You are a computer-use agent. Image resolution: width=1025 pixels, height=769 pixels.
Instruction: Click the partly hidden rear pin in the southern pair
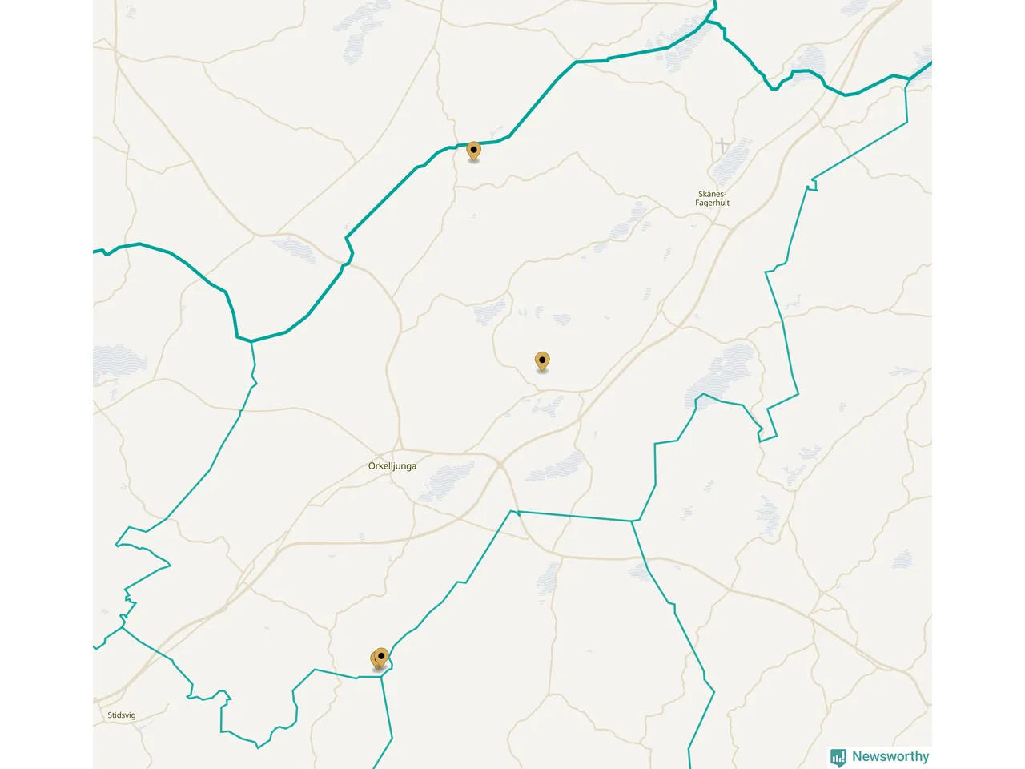(376, 662)
